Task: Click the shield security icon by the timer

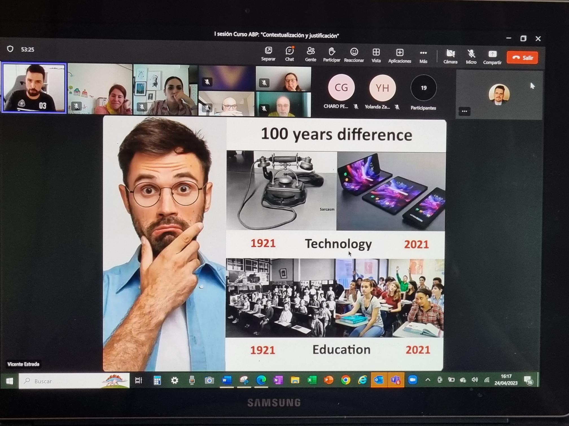Action: click(10, 49)
